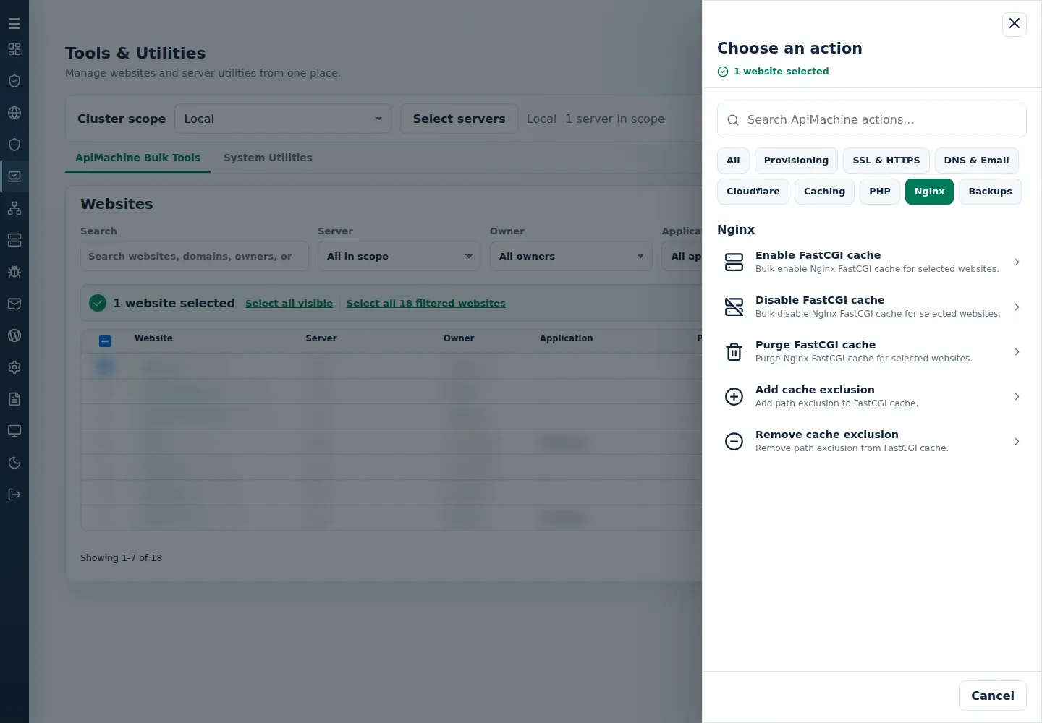Toggle the select-all header checkbox in Websites table
This screenshot has width=1042, height=723.
pos(105,341)
